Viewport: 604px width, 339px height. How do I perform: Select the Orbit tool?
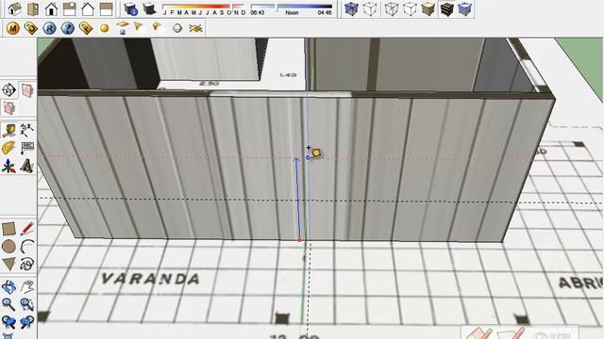[x=8, y=286]
